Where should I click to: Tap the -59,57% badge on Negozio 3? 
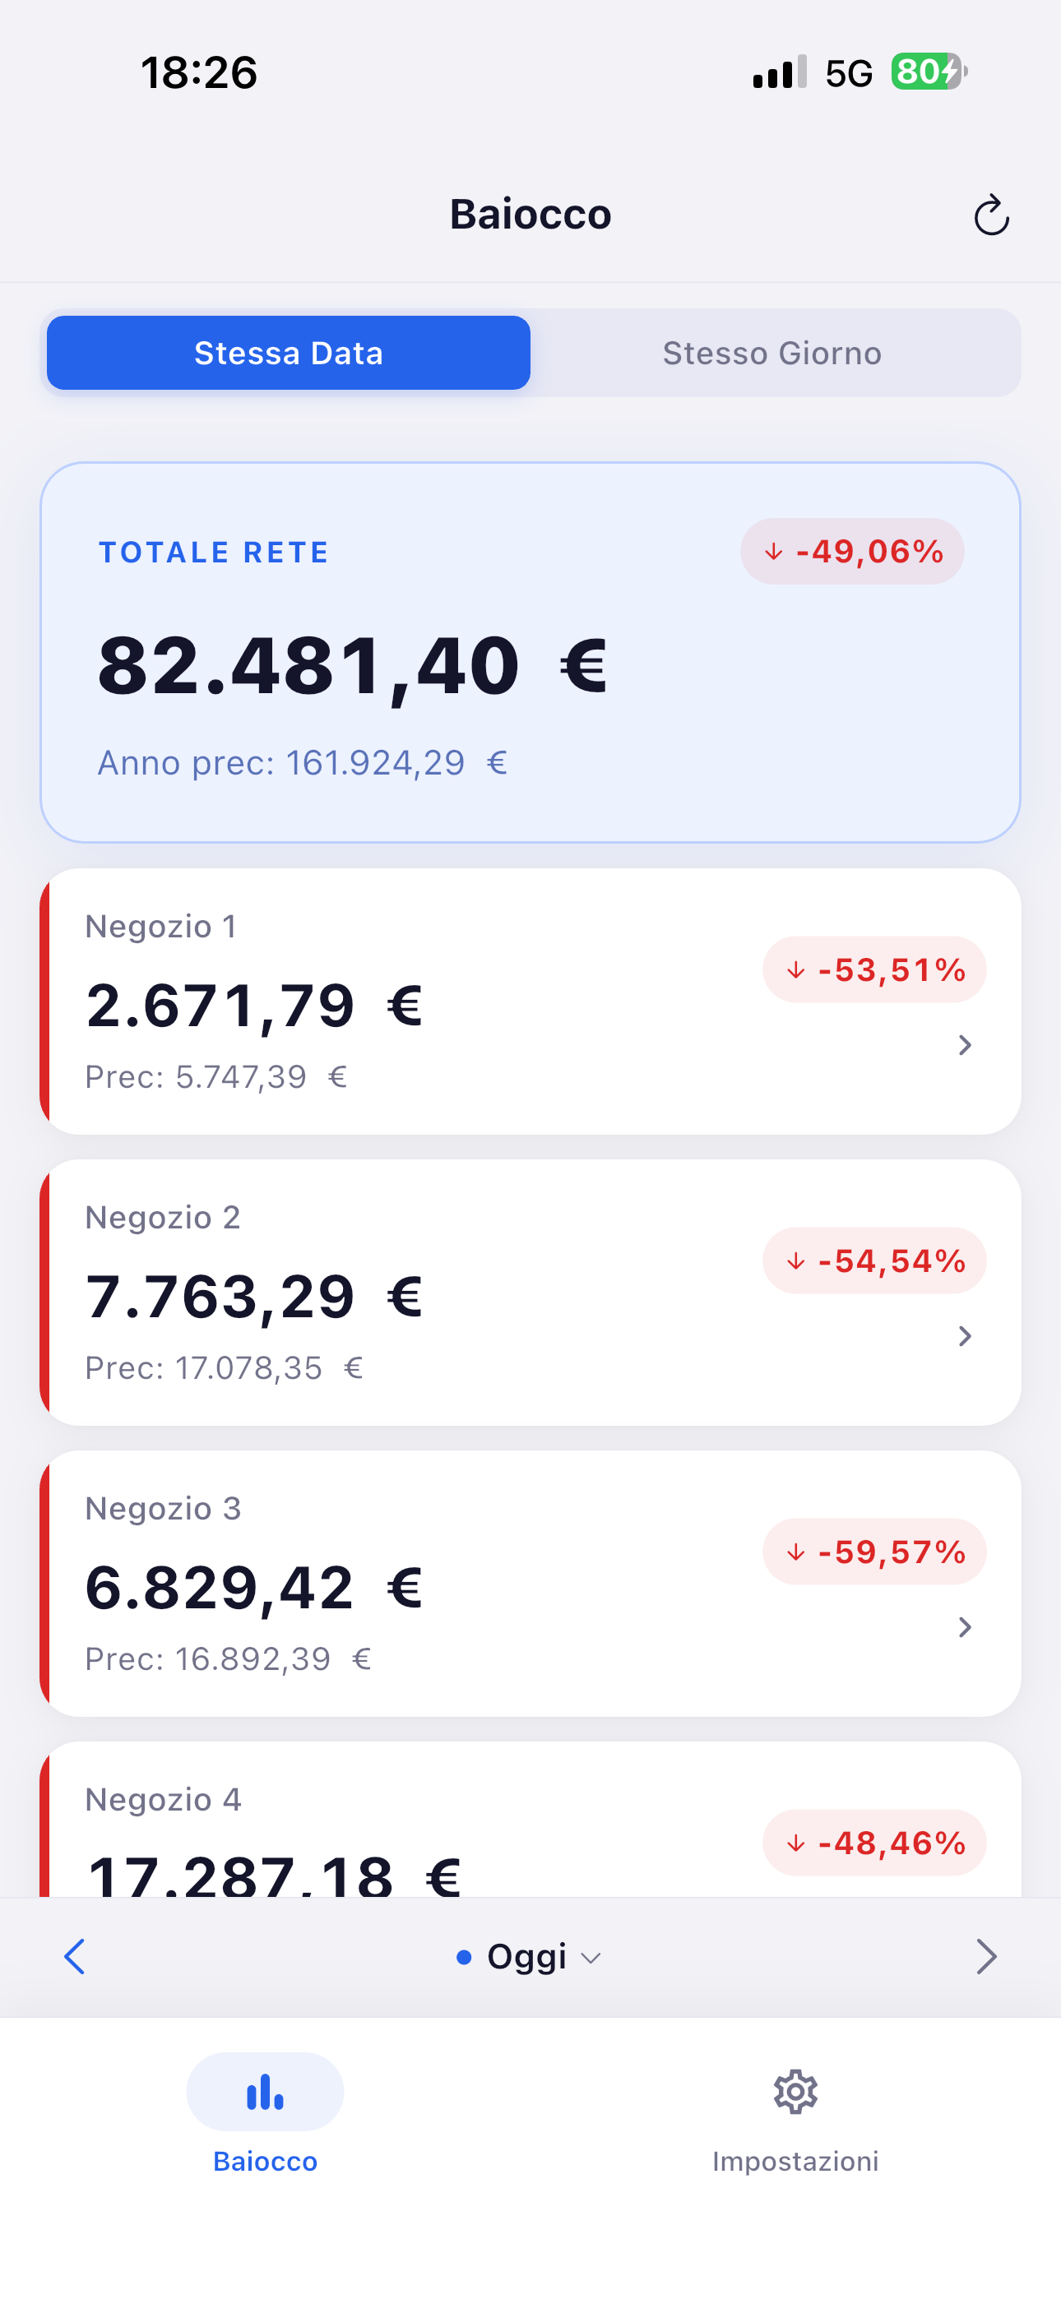pyautogui.click(x=874, y=1552)
